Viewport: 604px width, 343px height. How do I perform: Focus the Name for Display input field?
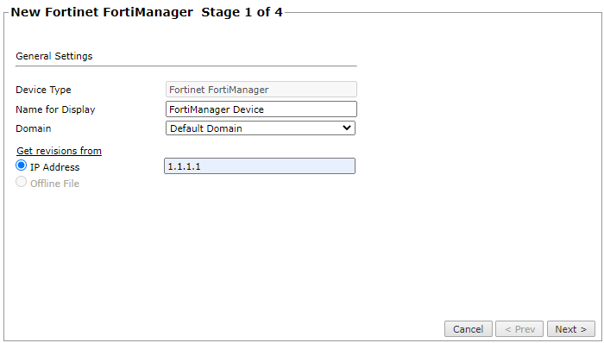(x=261, y=109)
